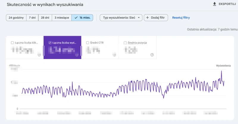Click the Średni CTR metric card

tap(100, 47)
